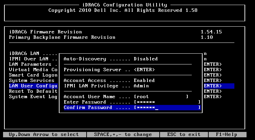
Task: Select the Reset To Default option
Action: pyautogui.click(x=33, y=91)
